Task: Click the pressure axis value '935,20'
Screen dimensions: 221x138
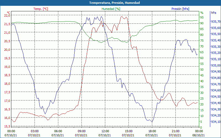Action: click(x=216, y=53)
